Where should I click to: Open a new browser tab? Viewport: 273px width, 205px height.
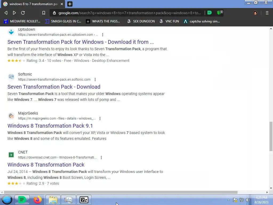pos(70,4)
